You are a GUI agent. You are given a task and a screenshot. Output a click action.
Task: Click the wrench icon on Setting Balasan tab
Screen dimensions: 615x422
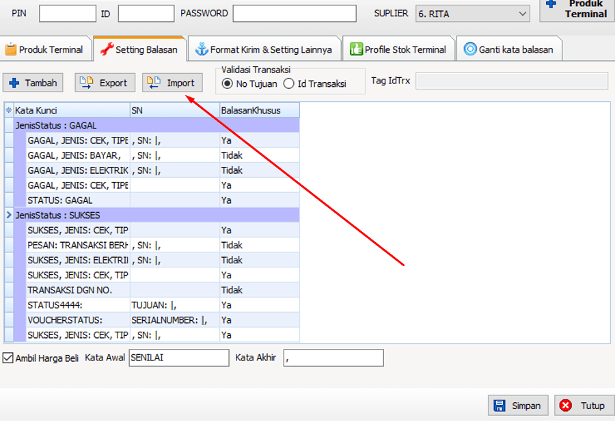tap(107, 49)
